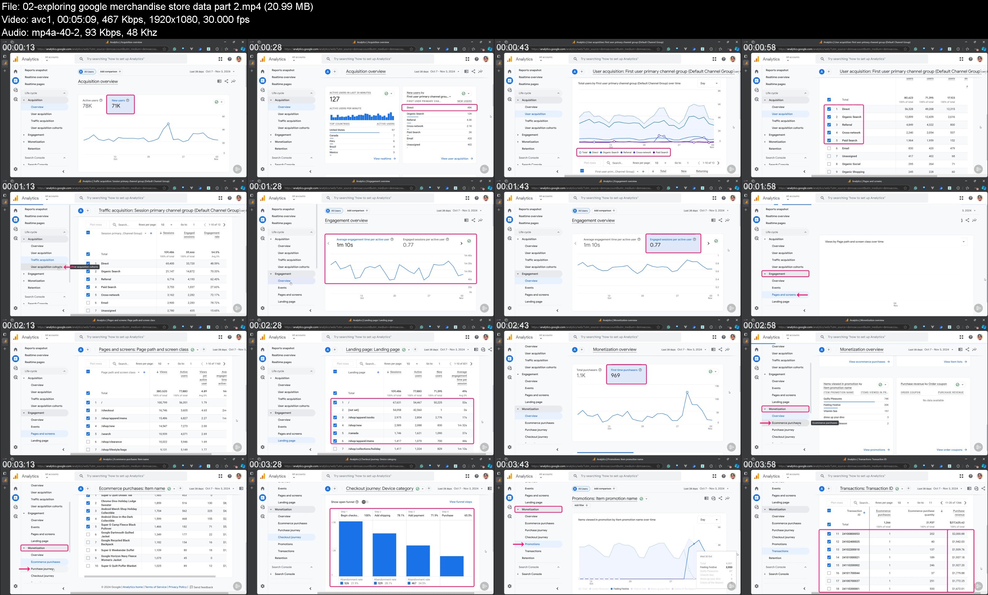Expand Monetization in the 00:00:28 sidebar

[271, 141]
